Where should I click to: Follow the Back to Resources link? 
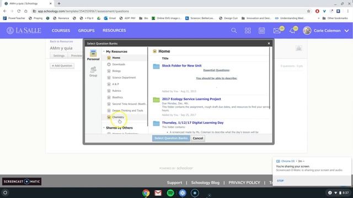coord(61,42)
